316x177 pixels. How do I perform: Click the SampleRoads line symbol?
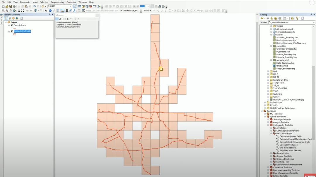(15, 28)
